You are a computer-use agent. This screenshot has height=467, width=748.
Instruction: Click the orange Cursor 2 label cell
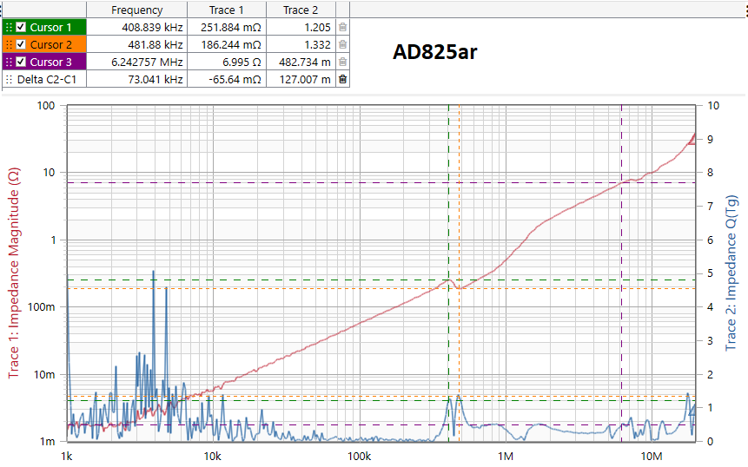click(x=44, y=44)
